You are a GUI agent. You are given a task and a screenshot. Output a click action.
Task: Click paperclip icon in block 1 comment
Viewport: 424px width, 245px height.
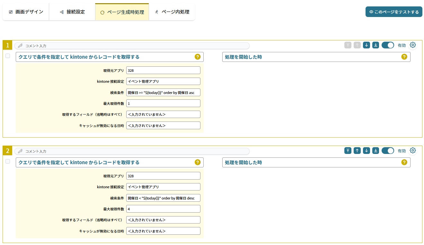pos(20,46)
